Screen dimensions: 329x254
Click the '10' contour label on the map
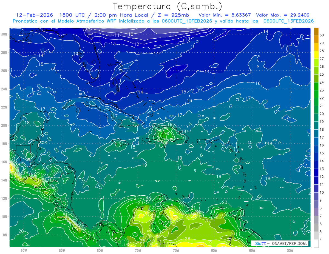(131, 34)
